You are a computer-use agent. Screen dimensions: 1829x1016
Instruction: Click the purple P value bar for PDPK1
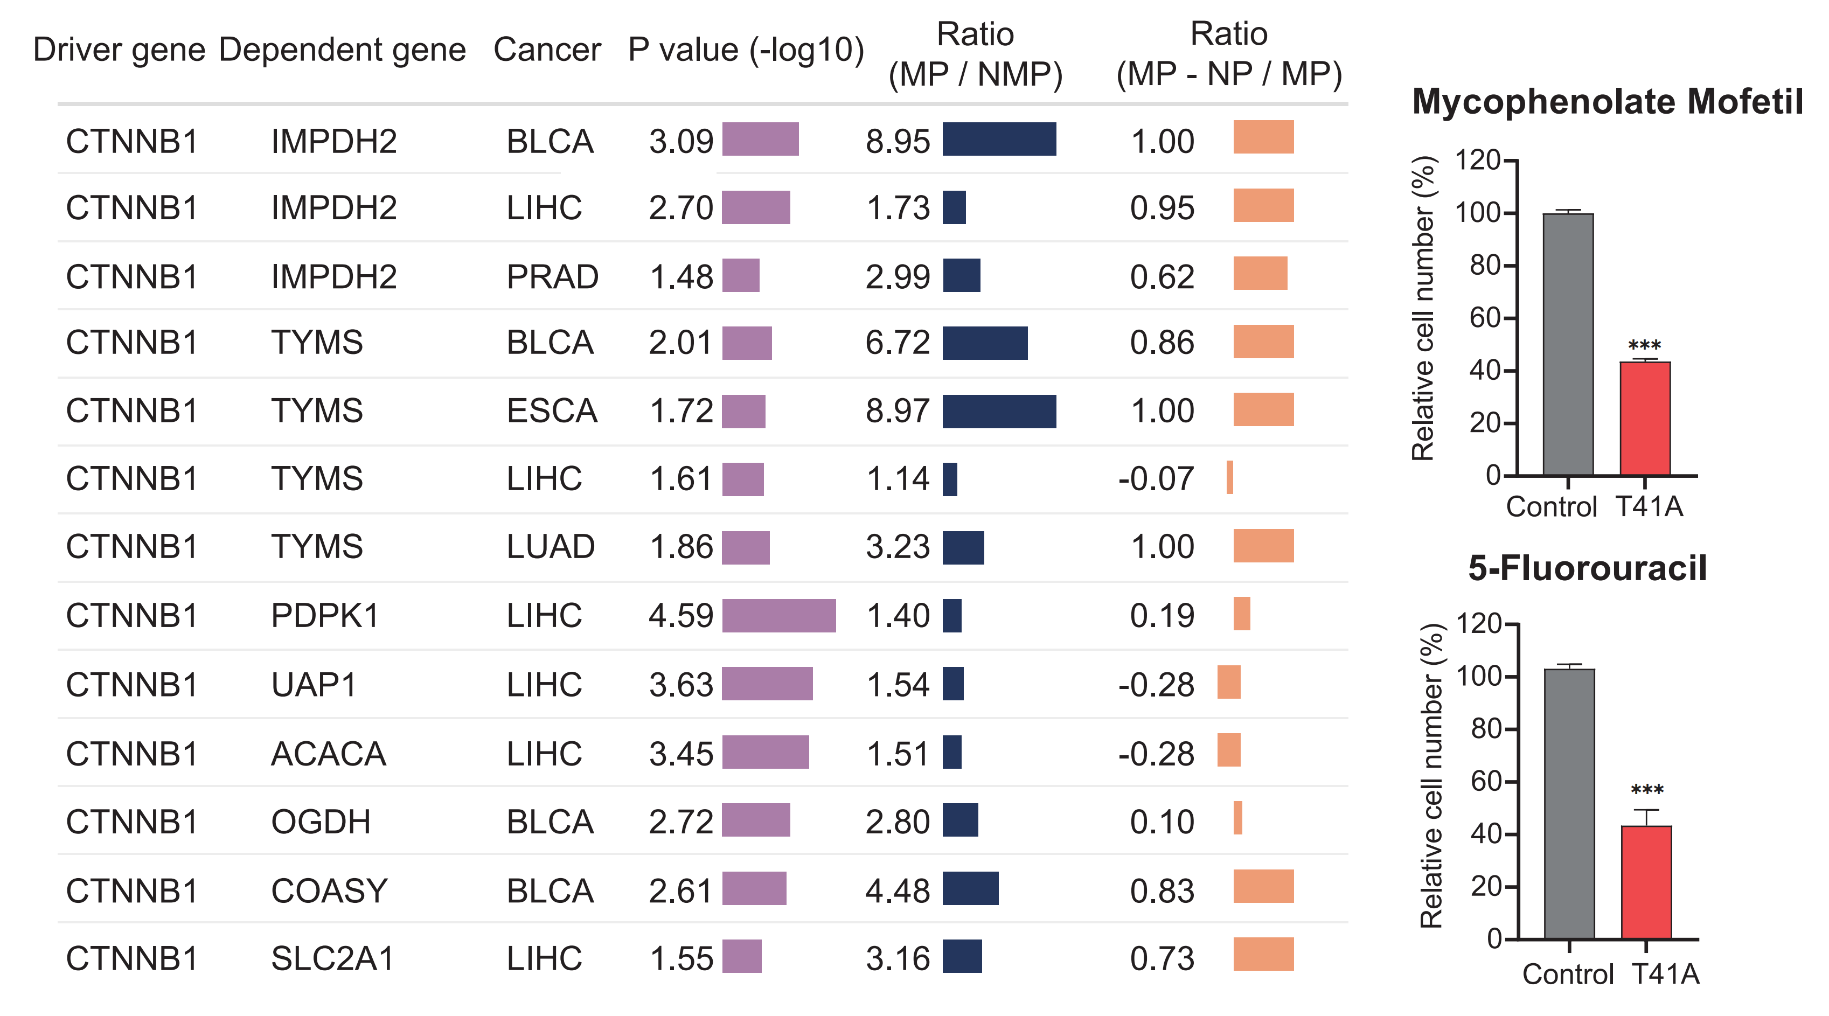(779, 616)
